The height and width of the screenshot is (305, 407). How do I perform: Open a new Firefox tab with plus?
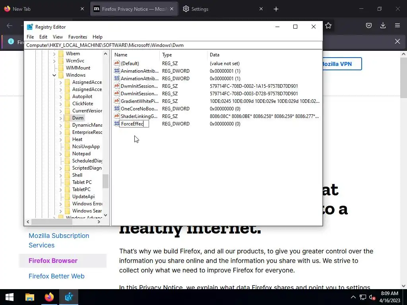(276, 9)
